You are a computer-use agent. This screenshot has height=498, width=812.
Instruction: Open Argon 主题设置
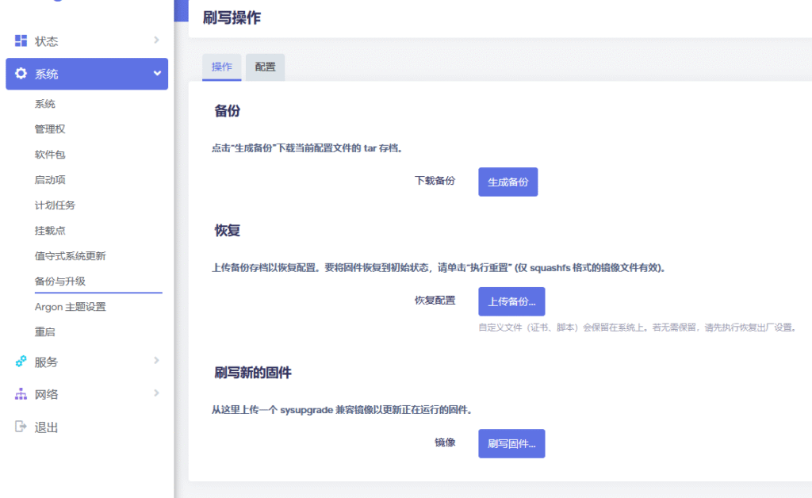tap(70, 307)
